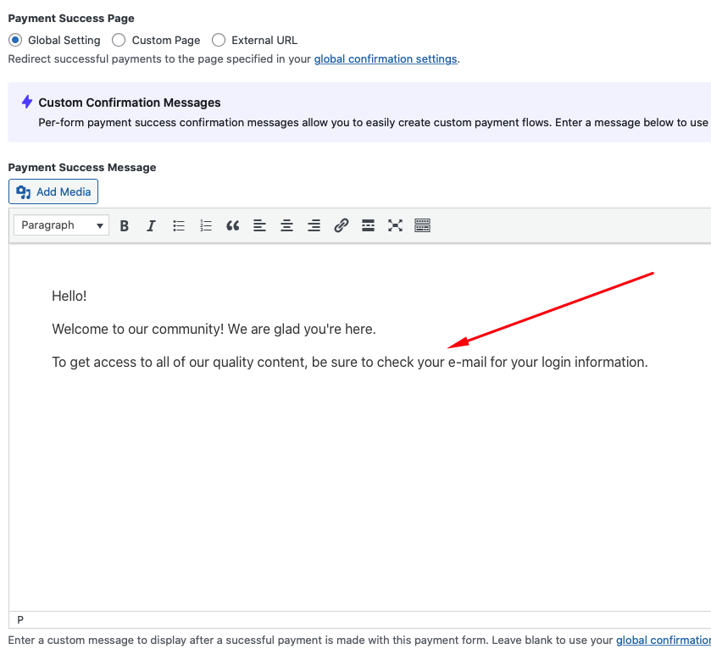This screenshot has height=660, width=711.
Task: Toggle the extra toolbar row
Action: click(x=422, y=225)
